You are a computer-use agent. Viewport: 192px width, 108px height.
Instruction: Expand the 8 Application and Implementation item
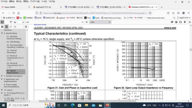[2, 79]
